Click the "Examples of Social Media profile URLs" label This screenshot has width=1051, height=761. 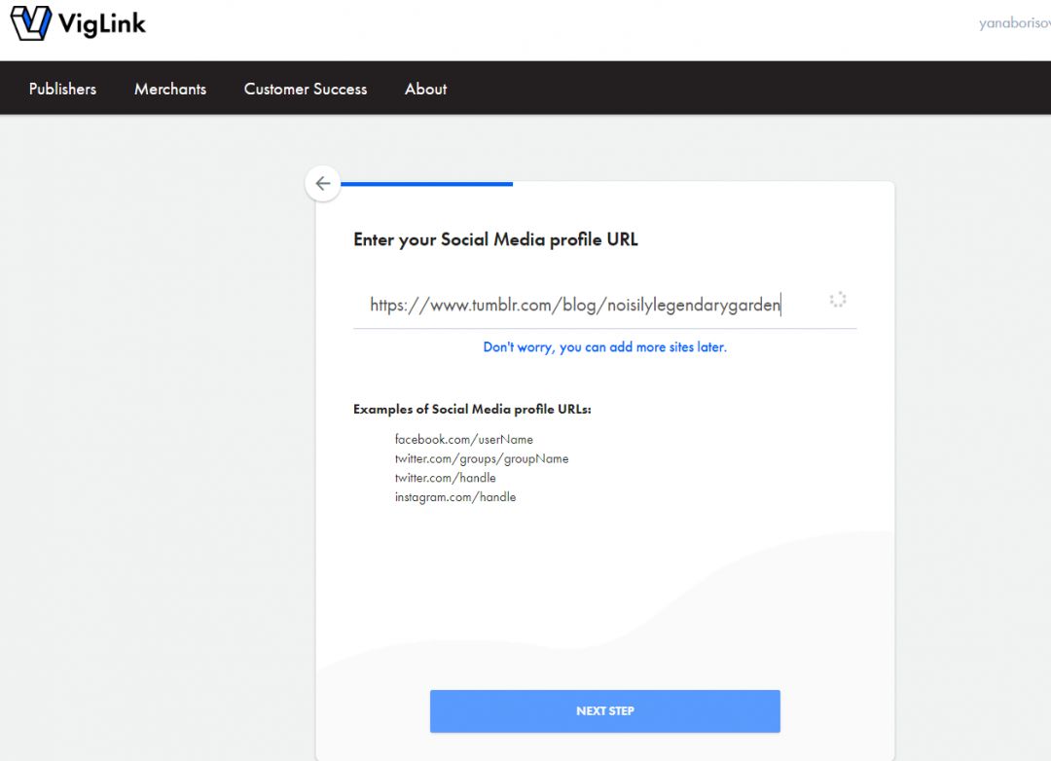(x=472, y=410)
